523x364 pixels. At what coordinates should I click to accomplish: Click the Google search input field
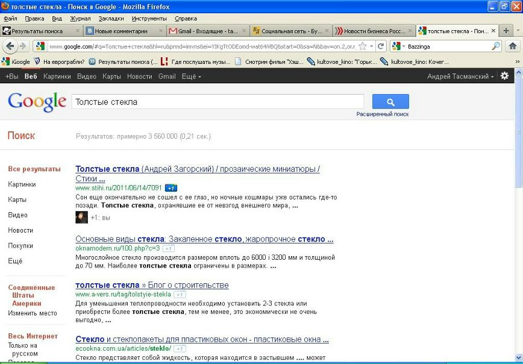[217, 101]
